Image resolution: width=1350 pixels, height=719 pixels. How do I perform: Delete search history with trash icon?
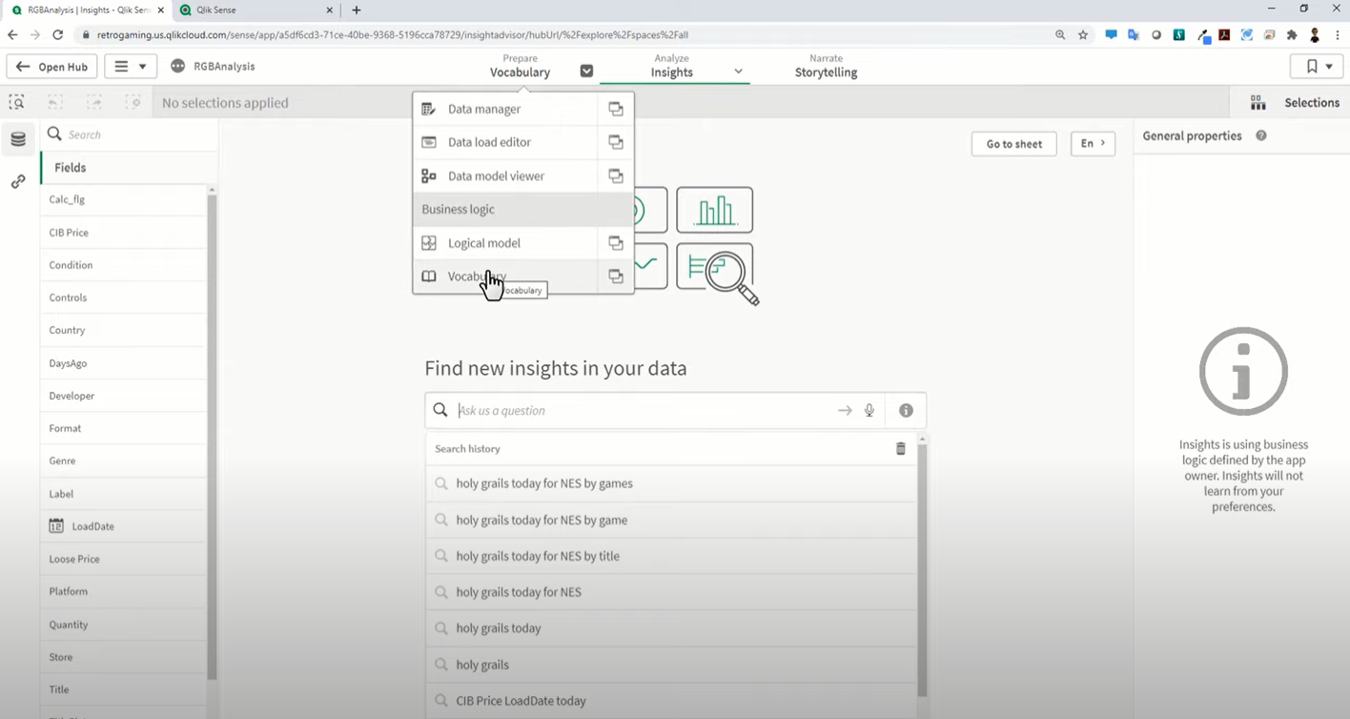pos(901,448)
